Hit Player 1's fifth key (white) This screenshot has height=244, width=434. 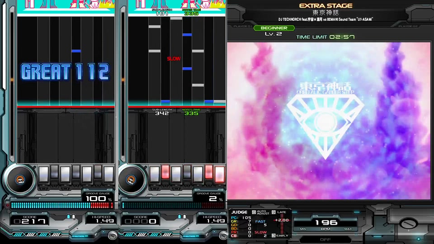87,174
